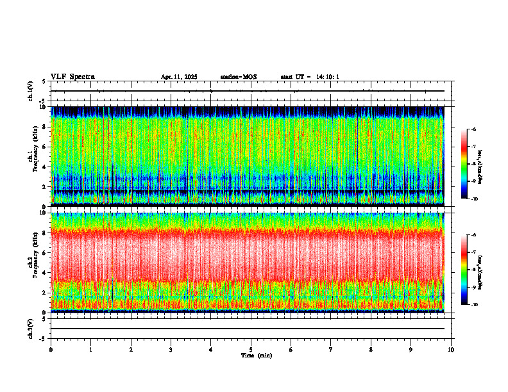Click the time axis tick label "8"
The height and width of the screenshot is (392, 508).
pyautogui.click(x=371, y=350)
